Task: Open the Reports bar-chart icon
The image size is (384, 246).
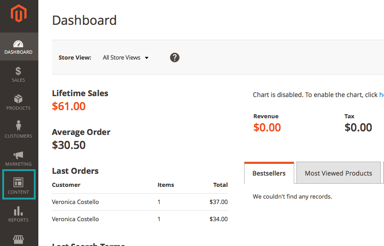Action: 19,211
